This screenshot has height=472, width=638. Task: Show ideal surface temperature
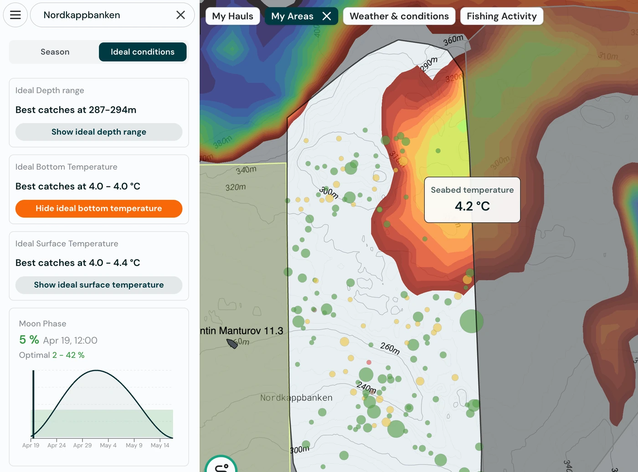click(99, 285)
